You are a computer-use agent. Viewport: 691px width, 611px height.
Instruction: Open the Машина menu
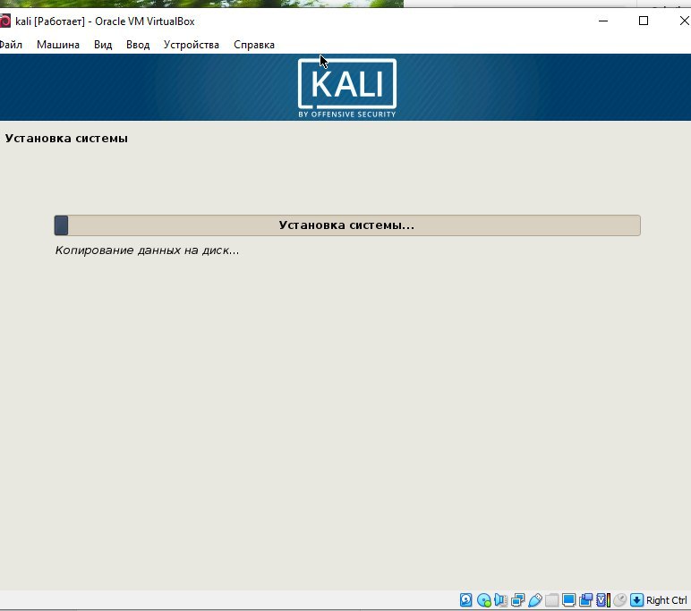[58, 45]
